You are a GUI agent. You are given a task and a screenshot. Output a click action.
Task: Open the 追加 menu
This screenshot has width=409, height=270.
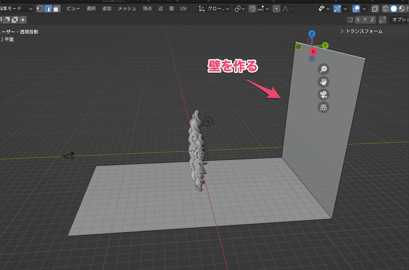coord(107,9)
